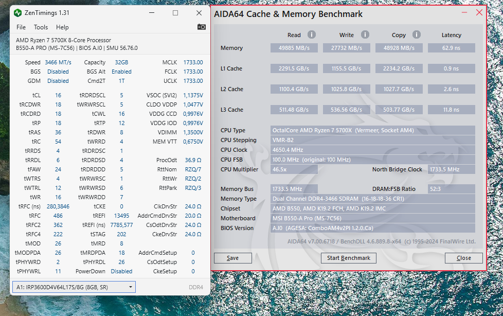Select L3 Cache Write value 536.56 GB/s
This screenshot has width=503, height=316.
click(x=347, y=110)
